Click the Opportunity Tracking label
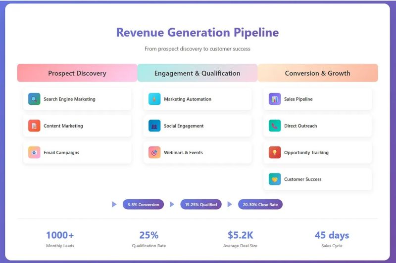This screenshot has height=263, width=396. pos(306,153)
